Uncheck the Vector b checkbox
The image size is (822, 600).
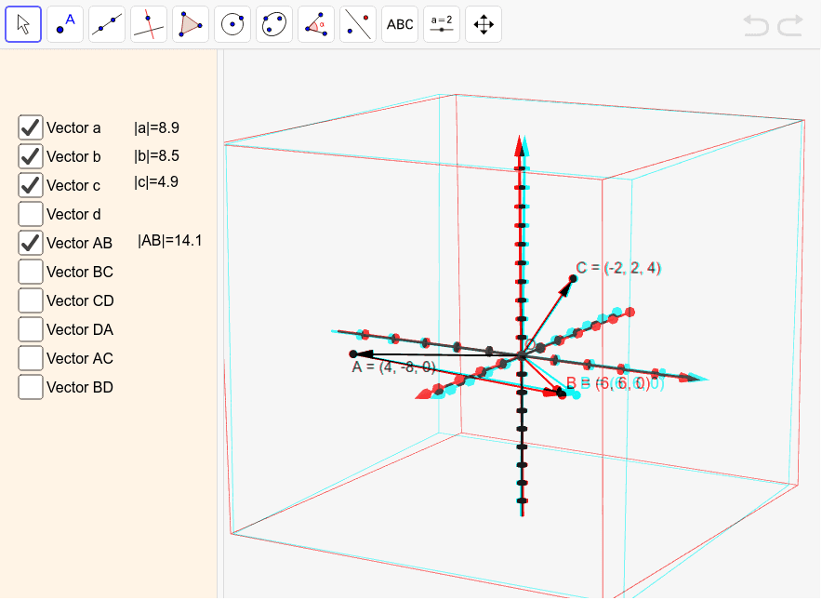[x=31, y=156]
